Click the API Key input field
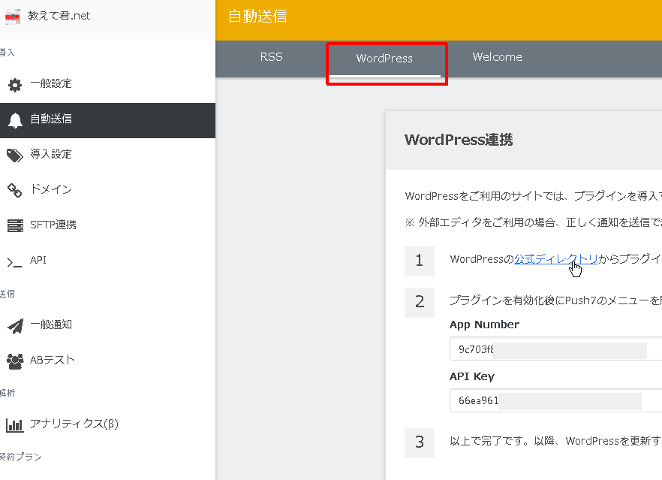662x480 pixels. pos(555,400)
